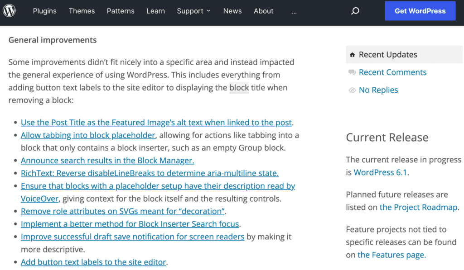Open Announce search results in Block Manager link
464x270 pixels.
[x=107, y=161]
